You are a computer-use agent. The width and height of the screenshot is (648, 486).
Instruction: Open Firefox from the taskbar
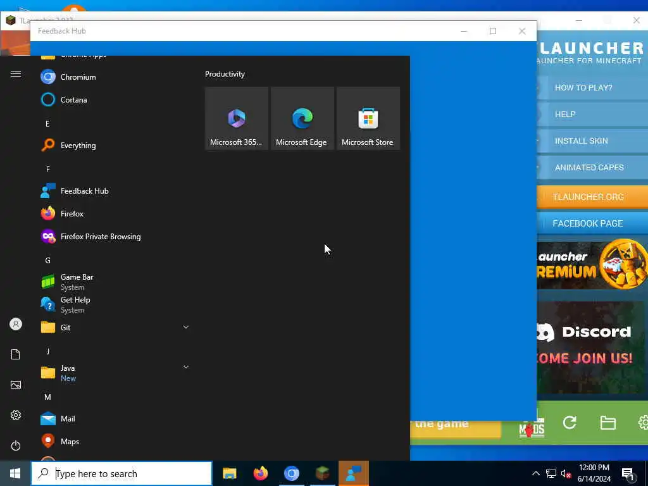click(260, 473)
